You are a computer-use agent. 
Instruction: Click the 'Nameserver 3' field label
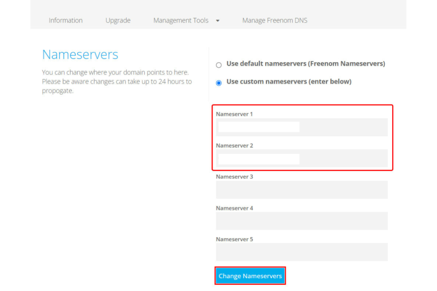[x=234, y=176]
